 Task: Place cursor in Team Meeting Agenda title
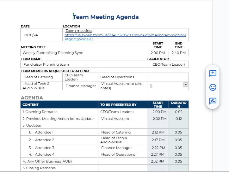(x=106, y=17)
